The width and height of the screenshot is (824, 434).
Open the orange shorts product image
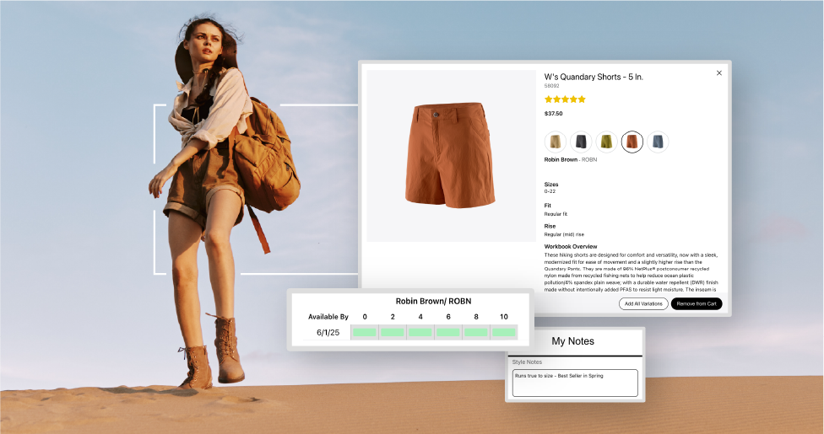click(451, 155)
